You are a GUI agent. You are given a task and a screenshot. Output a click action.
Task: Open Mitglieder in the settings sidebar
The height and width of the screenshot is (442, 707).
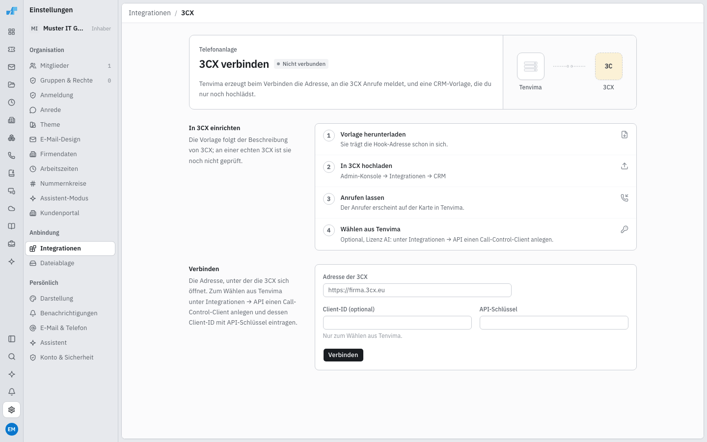point(70,66)
